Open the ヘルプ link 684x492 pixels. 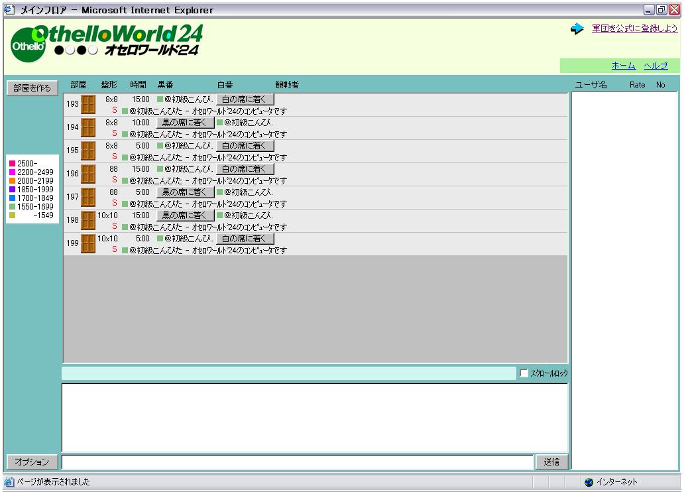[x=655, y=66]
